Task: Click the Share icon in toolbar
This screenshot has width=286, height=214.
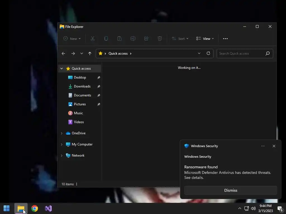Action: pyautogui.click(x=146, y=38)
